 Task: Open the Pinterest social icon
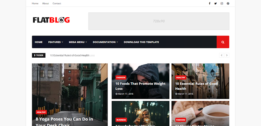(x=228, y=3)
